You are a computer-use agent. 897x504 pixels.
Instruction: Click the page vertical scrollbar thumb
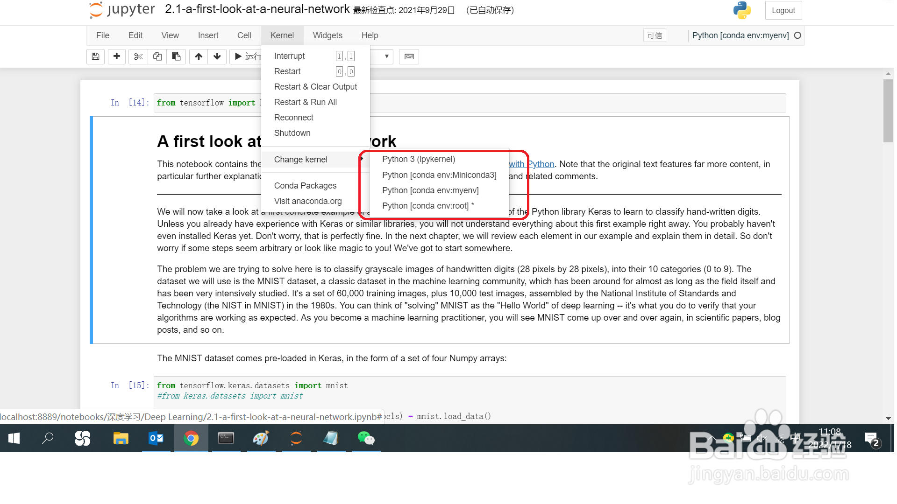click(x=888, y=111)
